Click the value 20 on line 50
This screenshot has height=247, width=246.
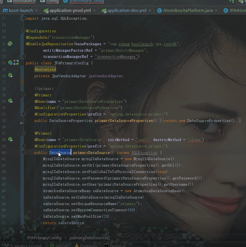[105, 216]
